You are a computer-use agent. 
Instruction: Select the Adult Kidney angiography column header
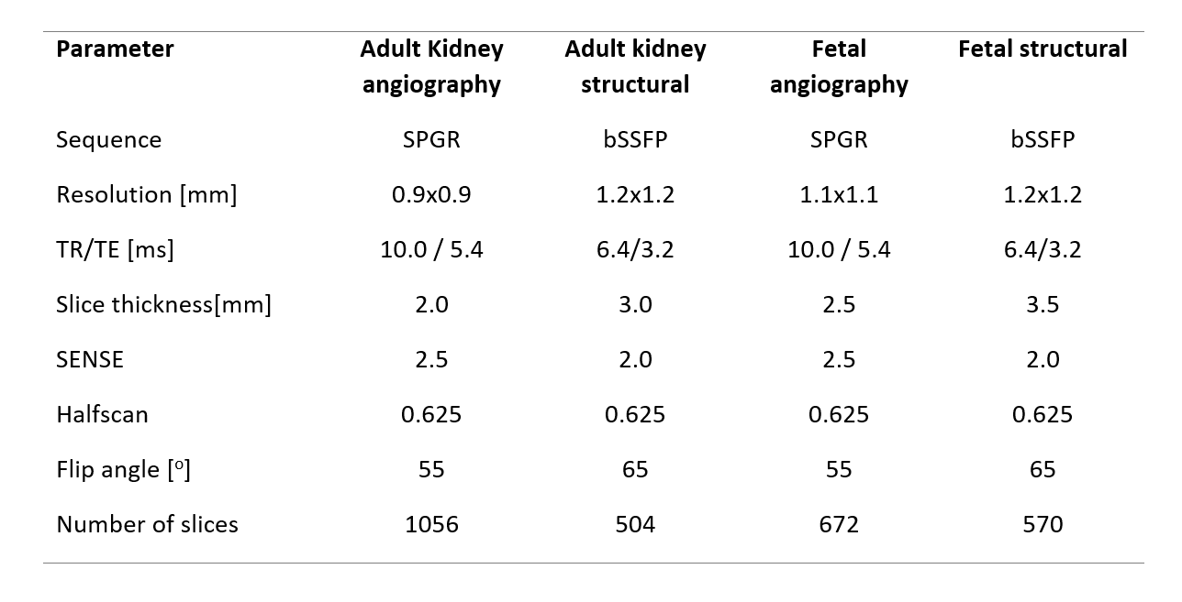tap(431, 67)
